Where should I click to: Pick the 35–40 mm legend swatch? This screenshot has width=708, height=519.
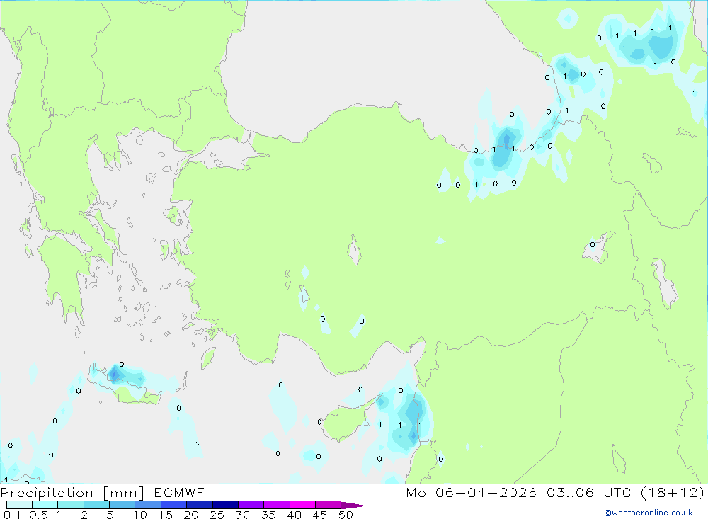[x=277, y=505]
